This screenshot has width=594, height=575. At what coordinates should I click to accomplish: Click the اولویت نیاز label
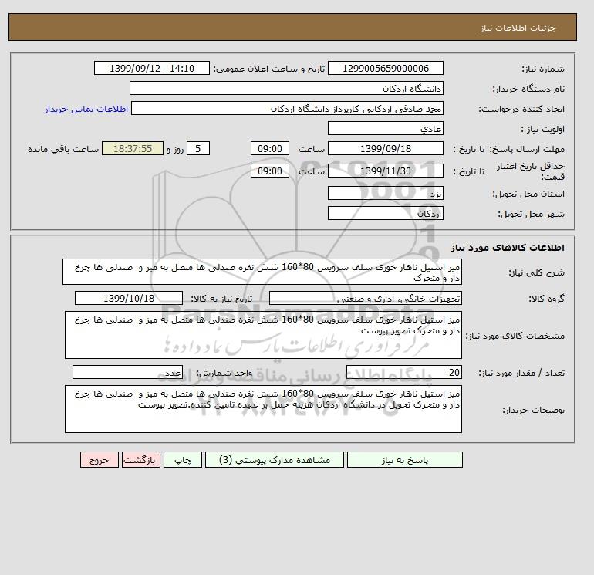[543, 129]
